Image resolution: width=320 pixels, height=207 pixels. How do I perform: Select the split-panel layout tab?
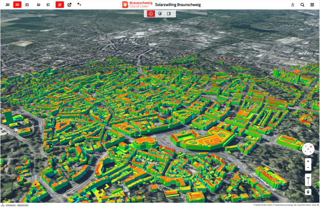click(x=169, y=14)
